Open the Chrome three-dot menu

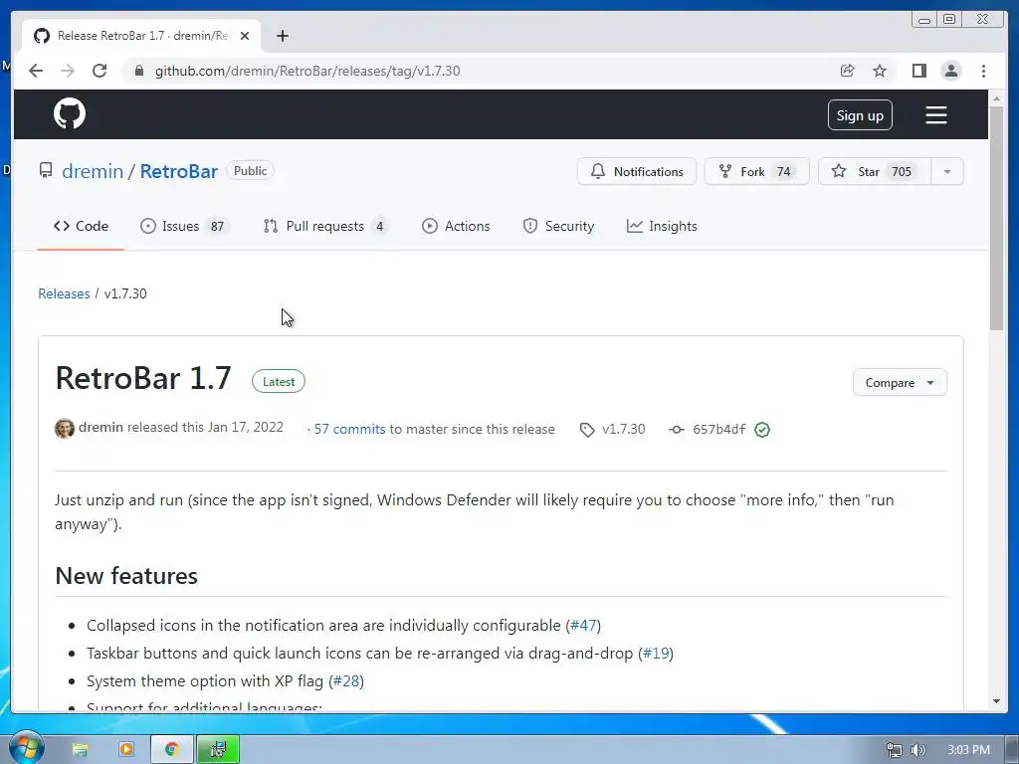tap(983, 71)
